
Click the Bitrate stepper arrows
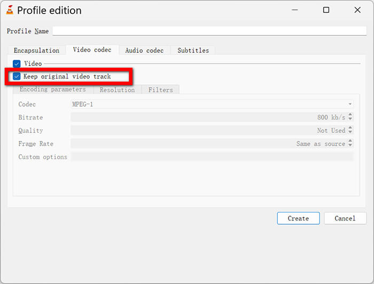(350, 117)
